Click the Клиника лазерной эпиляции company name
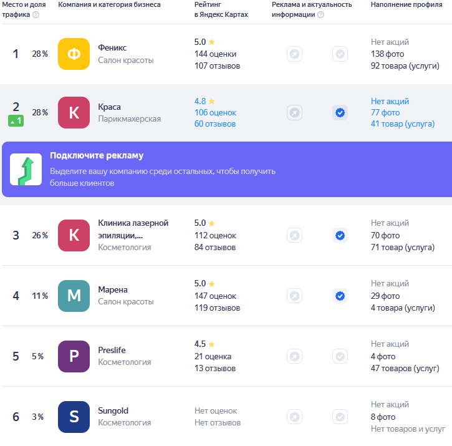 pyautogui.click(x=133, y=229)
